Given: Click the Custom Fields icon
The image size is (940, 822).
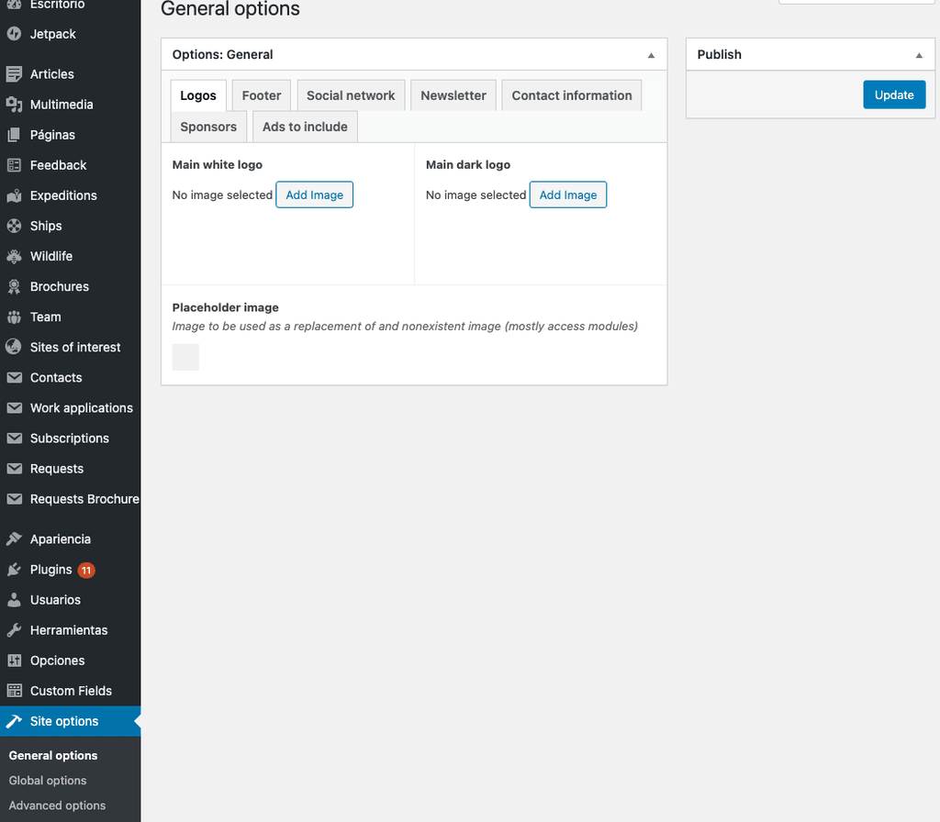Looking at the screenshot, I should point(14,691).
